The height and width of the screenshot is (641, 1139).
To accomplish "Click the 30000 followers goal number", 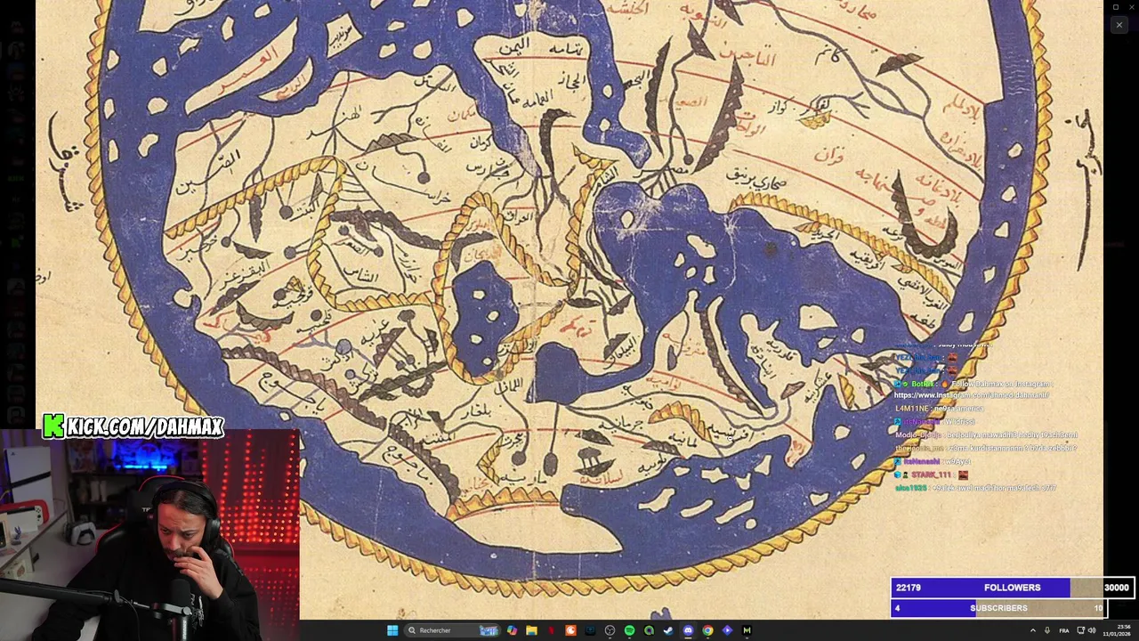I will coord(1117,588).
